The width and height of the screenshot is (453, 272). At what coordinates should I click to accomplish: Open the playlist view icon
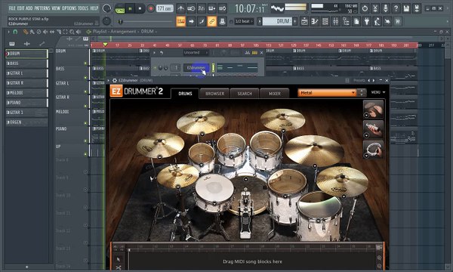click(304, 21)
